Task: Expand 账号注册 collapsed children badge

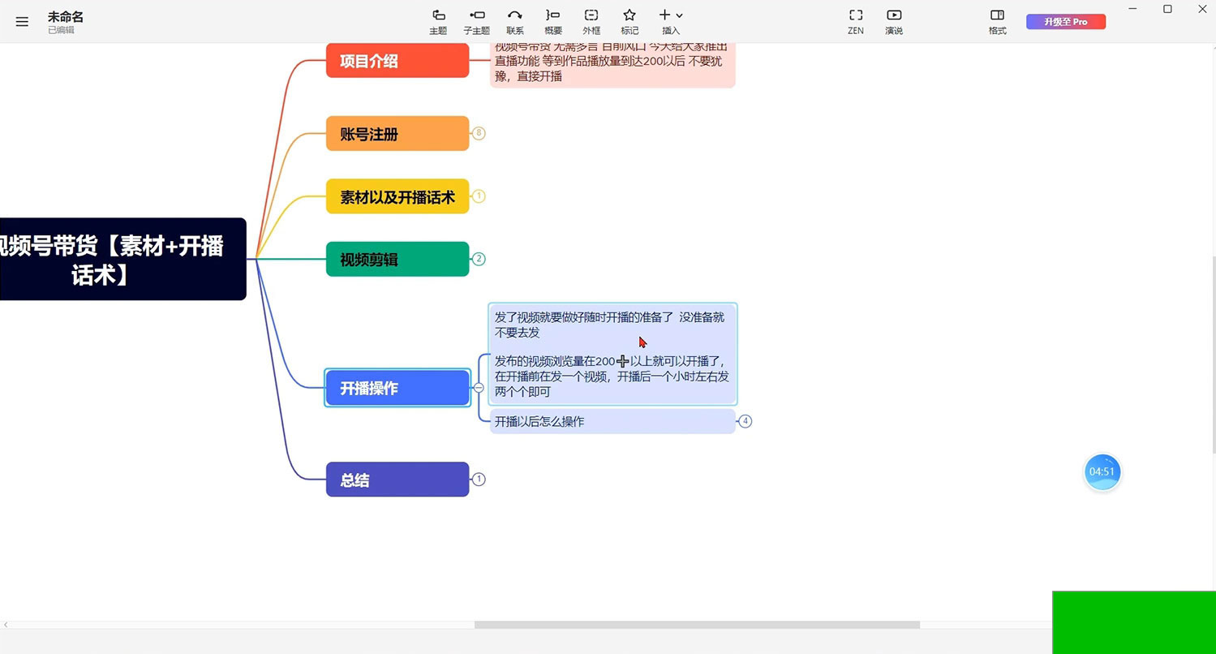Action: click(x=479, y=133)
